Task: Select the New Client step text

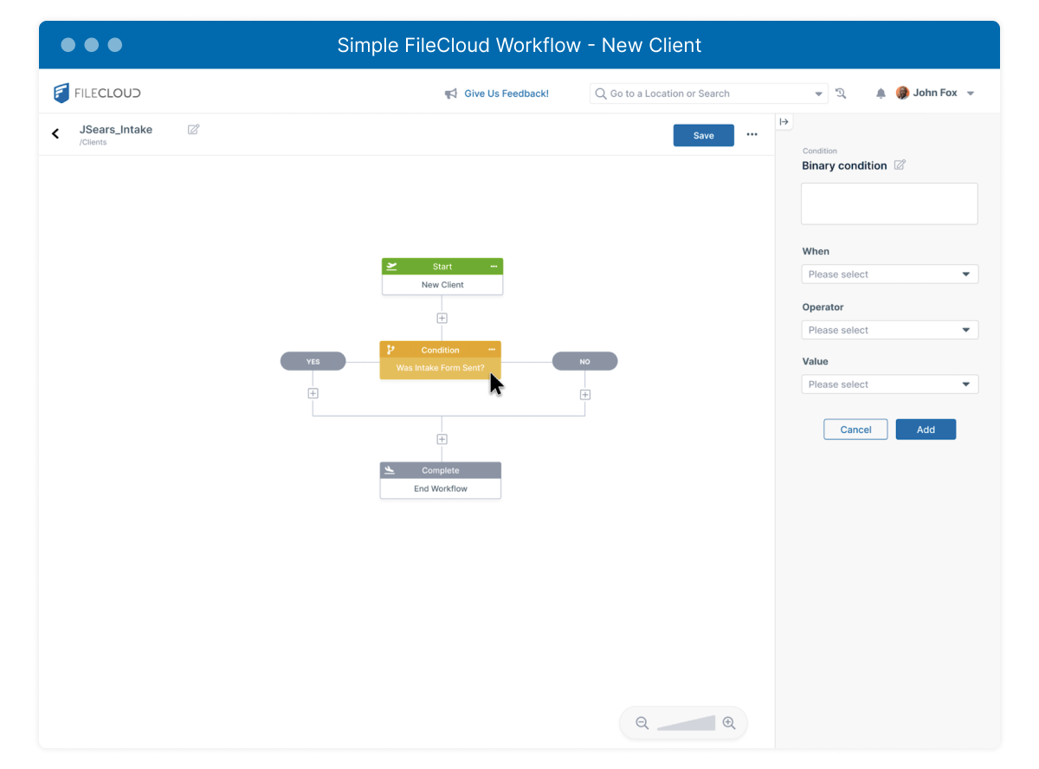Action: click(x=442, y=285)
